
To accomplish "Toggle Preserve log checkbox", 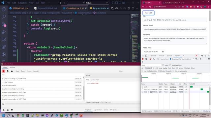I will 158,59.
